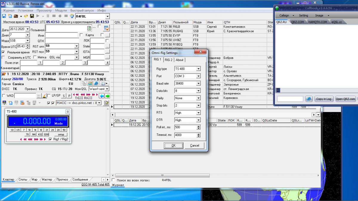
Task: Select the 14 MHz band button
Action: click(35, 130)
